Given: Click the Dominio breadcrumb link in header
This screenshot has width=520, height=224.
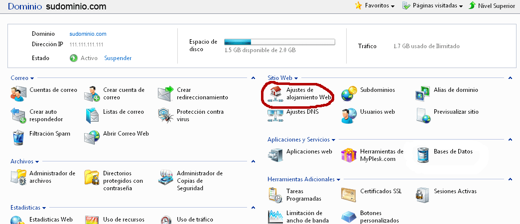Looking at the screenshot, I should (x=25, y=6).
